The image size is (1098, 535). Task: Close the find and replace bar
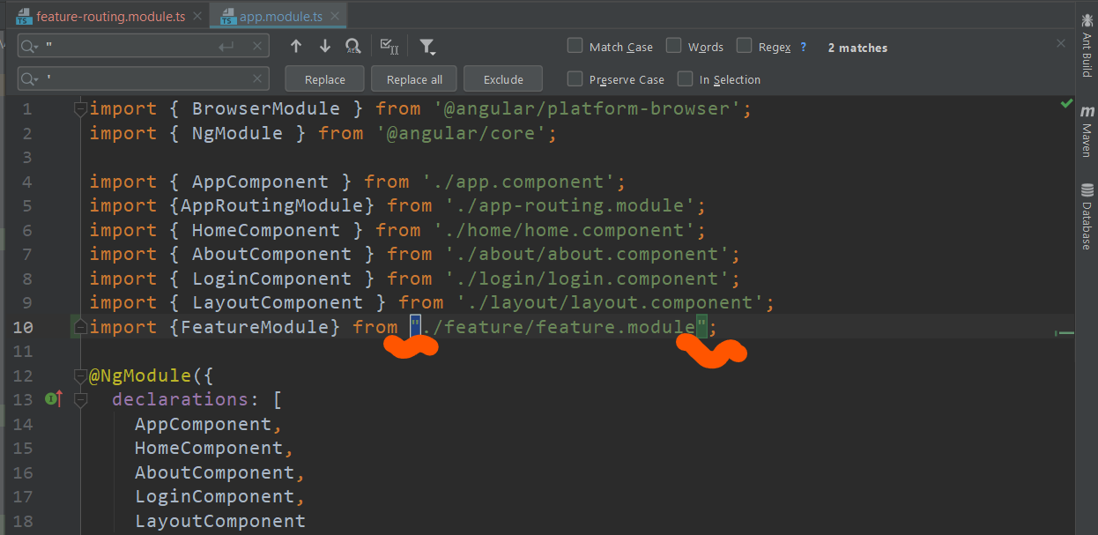point(1061,43)
